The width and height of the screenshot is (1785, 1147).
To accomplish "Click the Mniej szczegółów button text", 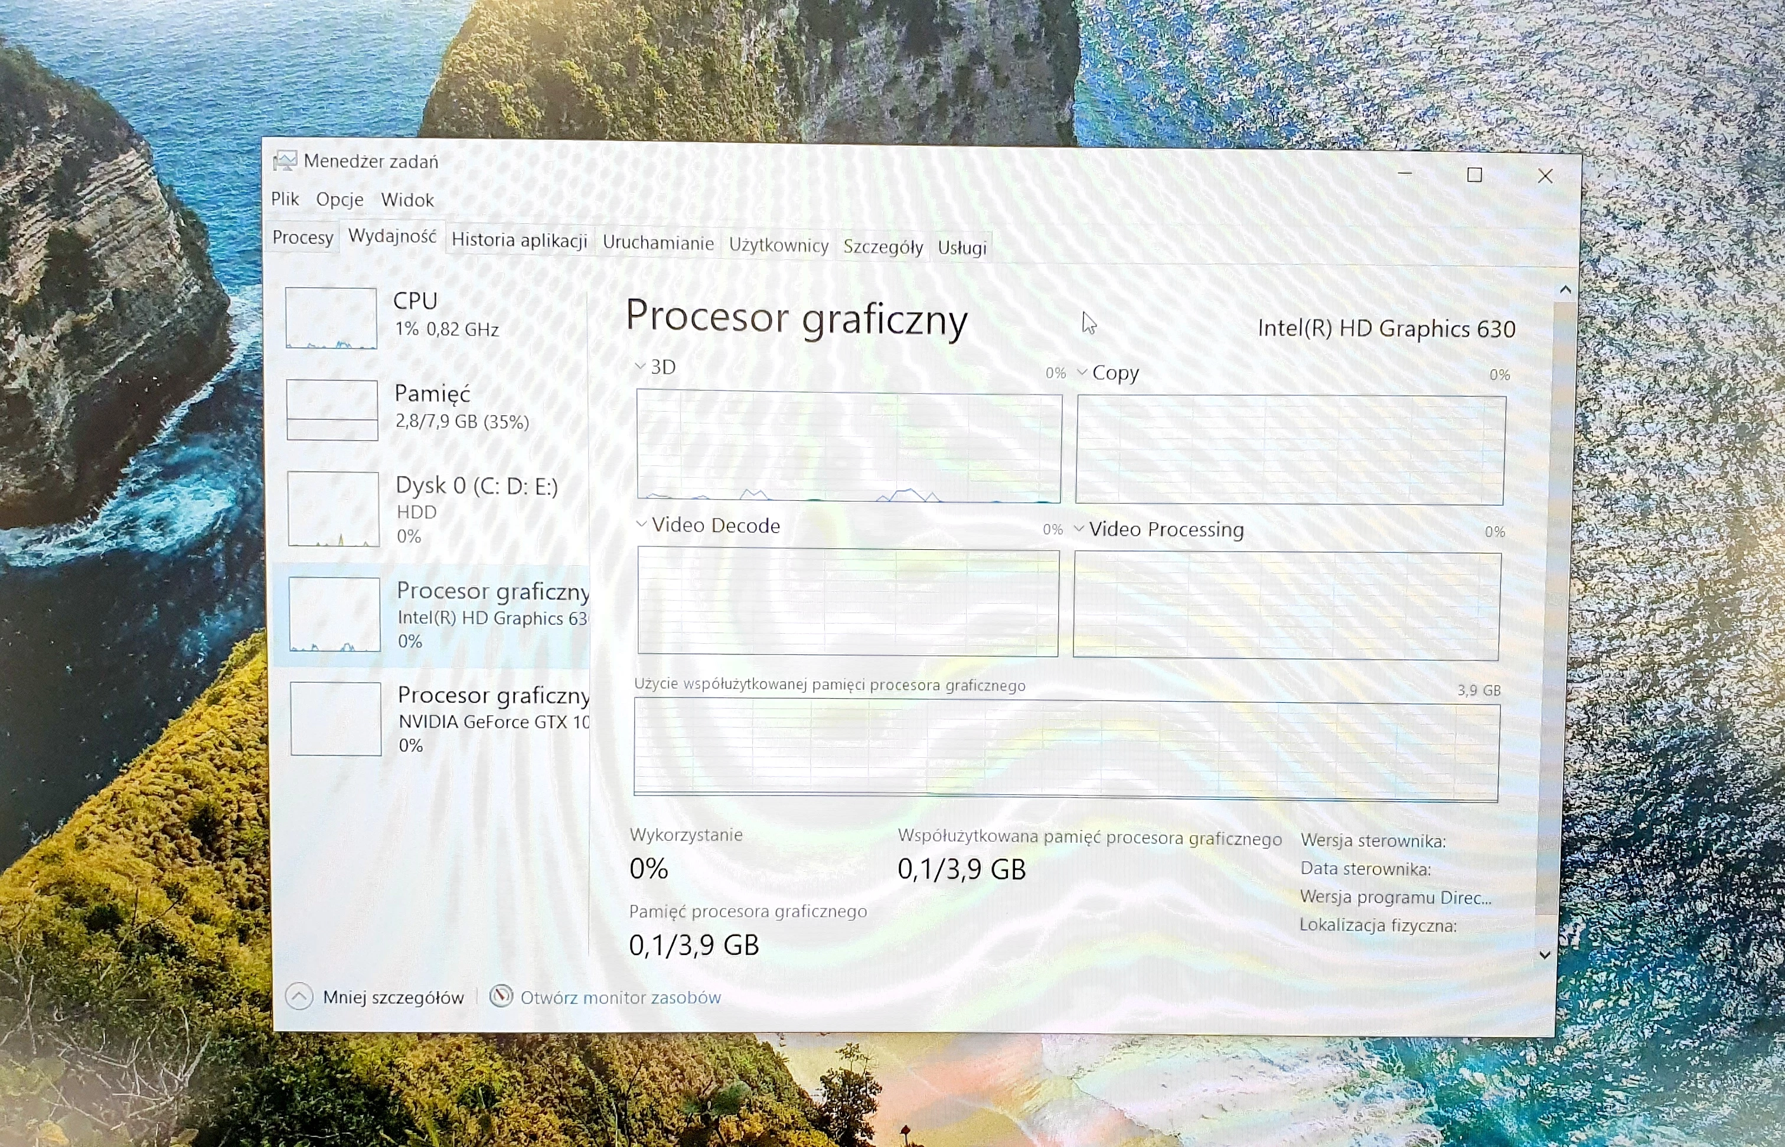I will coord(393,998).
